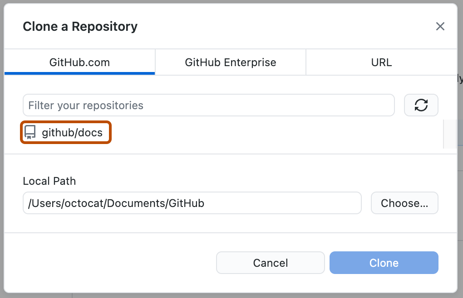Click the Clone a Repository title
The height and width of the screenshot is (298, 463).
point(79,26)
